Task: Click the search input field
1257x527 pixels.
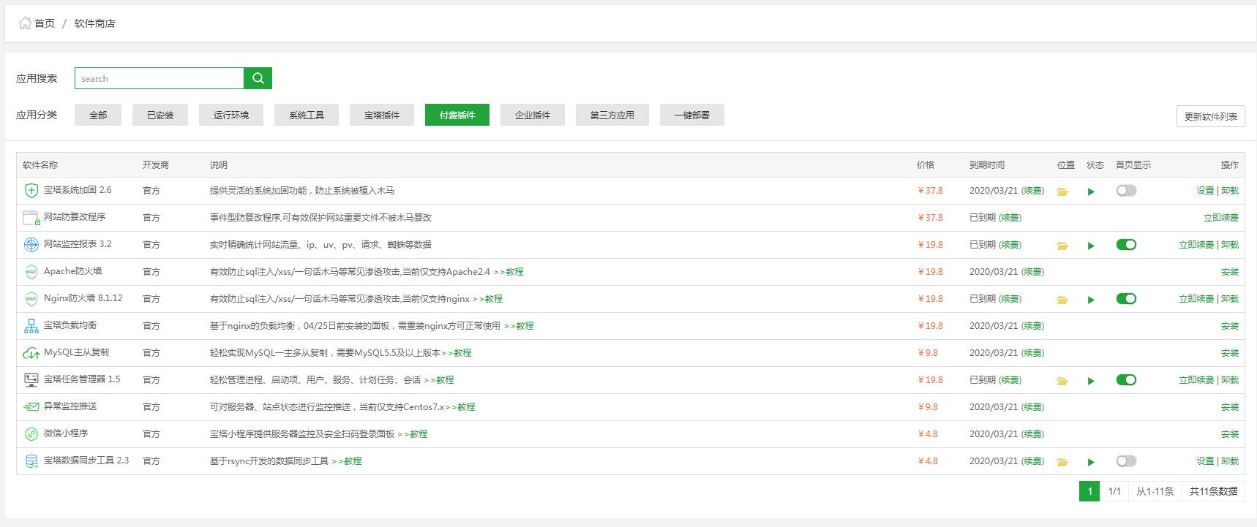Action: click(160, 78)
